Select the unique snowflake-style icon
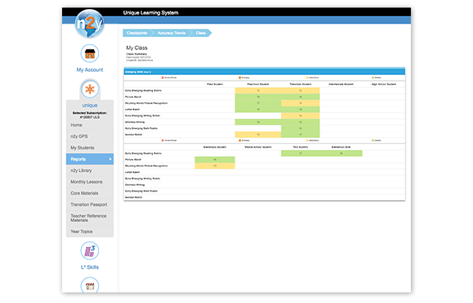 [89, 89]
